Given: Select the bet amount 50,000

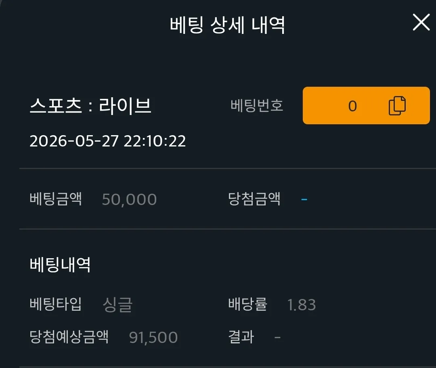Looking at the screenshot, I should pyautogui.click(x=129, y=200).
